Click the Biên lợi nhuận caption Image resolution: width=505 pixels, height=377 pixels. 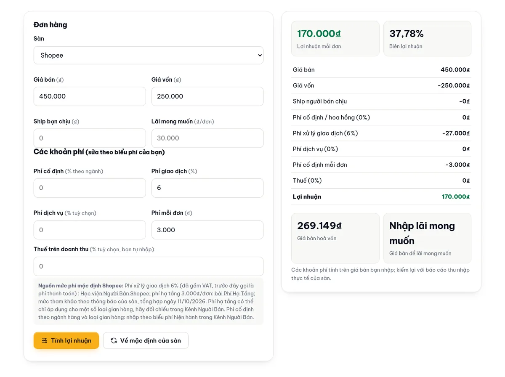click(x=406, y=46)
